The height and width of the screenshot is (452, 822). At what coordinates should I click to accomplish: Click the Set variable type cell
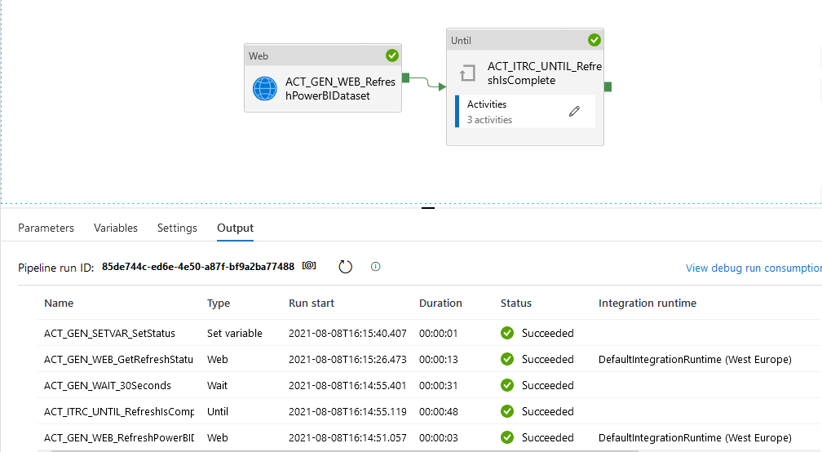point(234,334)
